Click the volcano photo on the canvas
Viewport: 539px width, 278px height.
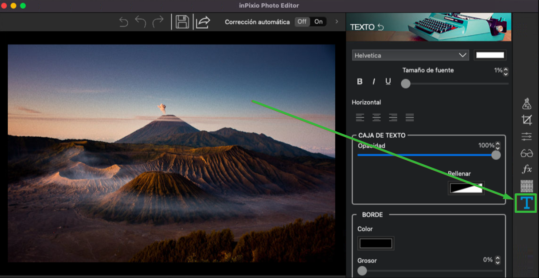pos(171,153)
